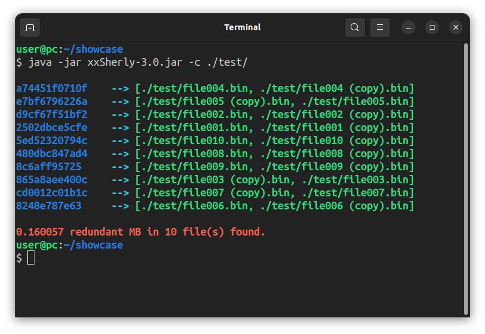
Task: Open the terminal search tool
Action: (354, 27)
